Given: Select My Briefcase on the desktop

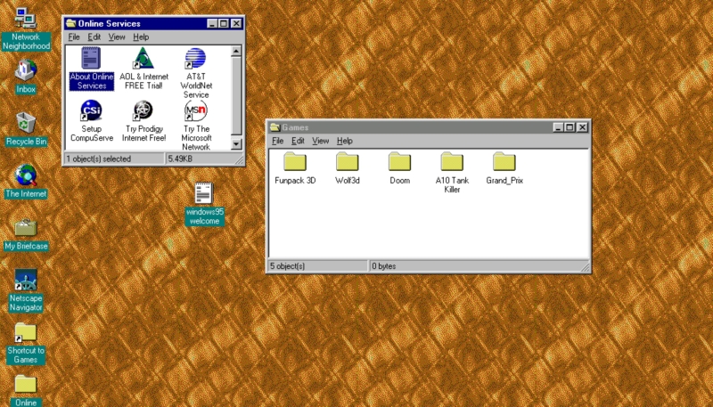Looking at the screenshot, I should [x=26, y=227].
